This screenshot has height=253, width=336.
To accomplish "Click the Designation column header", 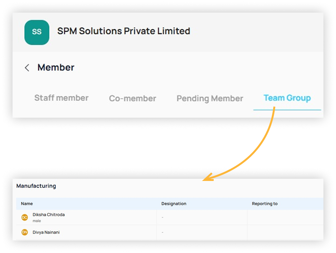I will pos(174,204).
